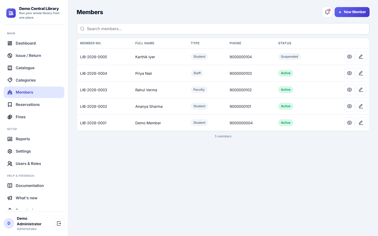This screenshot has height=236, width=378.
Task: Click the Member No. column header
Action: [91, 43]
